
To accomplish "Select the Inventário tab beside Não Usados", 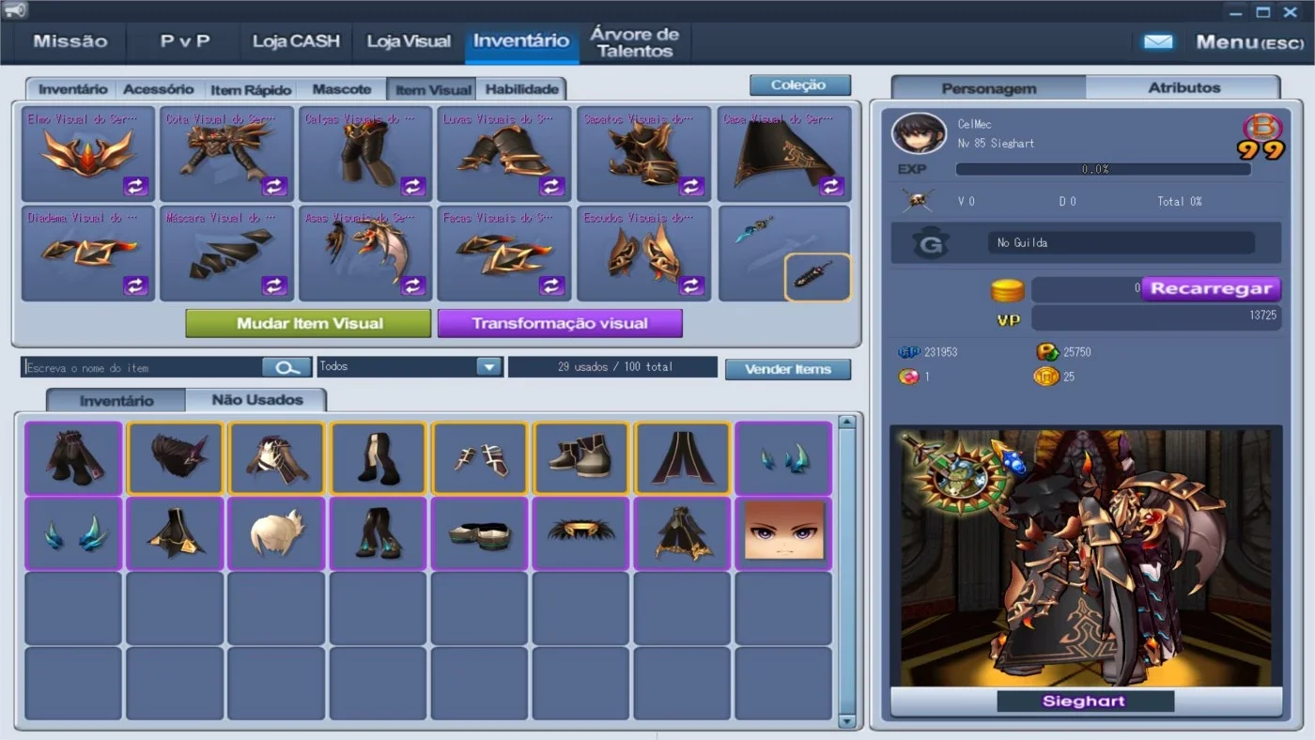I will pyautogui.click(x=116, y=400).
